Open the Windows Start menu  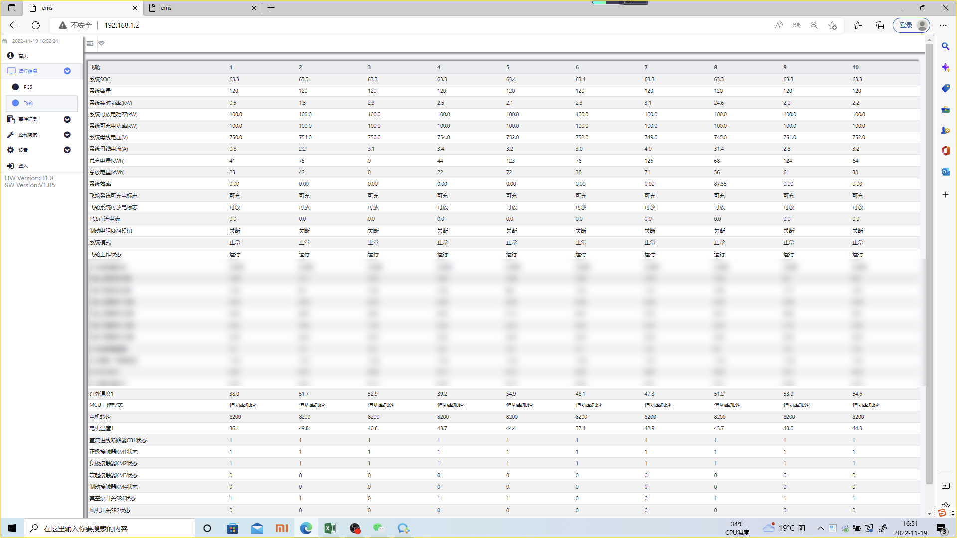[12, 528]
